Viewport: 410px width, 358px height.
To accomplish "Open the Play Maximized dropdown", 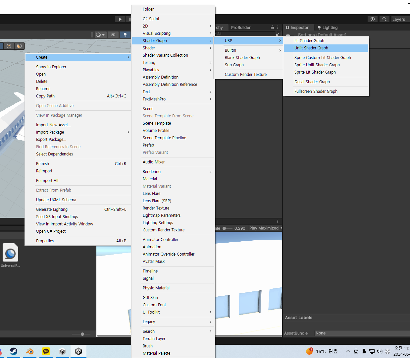I will [266, 228].
